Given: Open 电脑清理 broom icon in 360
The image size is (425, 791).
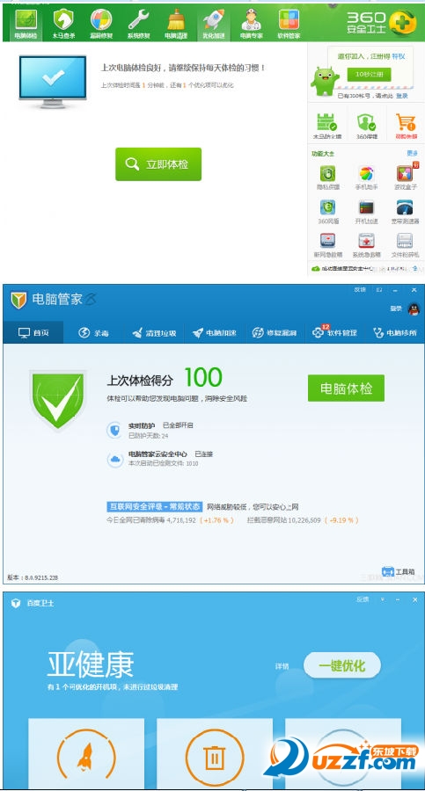Looking at the screenshot, I should (x=176, y=24).
